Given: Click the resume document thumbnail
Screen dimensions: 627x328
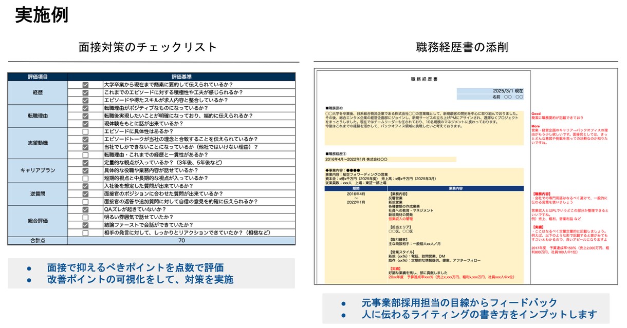Looking at the screenshot, I should 466,177.
